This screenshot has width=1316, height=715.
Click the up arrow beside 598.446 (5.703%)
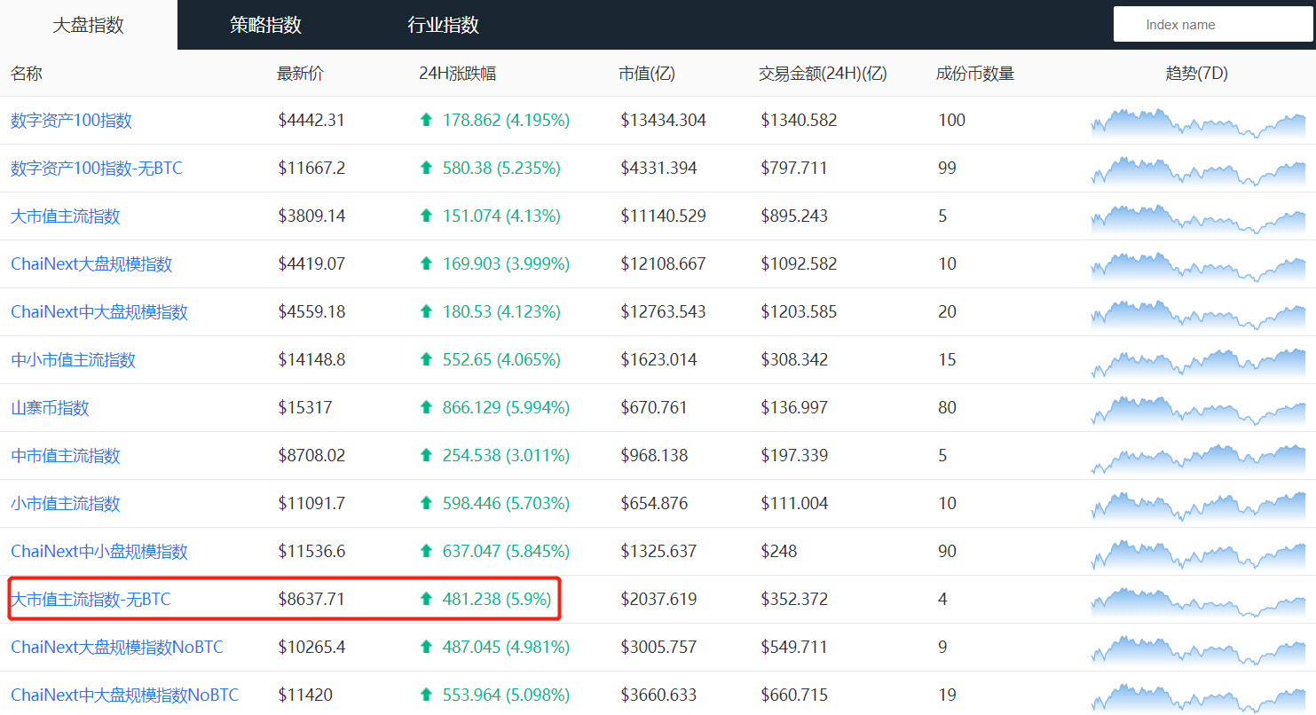(427, 504)
